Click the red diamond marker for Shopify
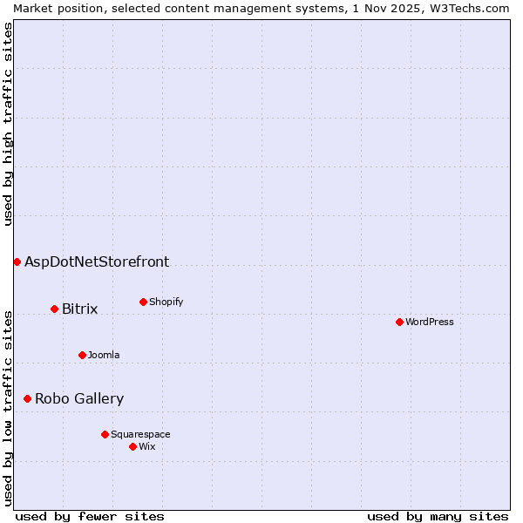Image resolution: width=523 pixels, height=523 pixels. pyautogui.click(x=143, y=302)
